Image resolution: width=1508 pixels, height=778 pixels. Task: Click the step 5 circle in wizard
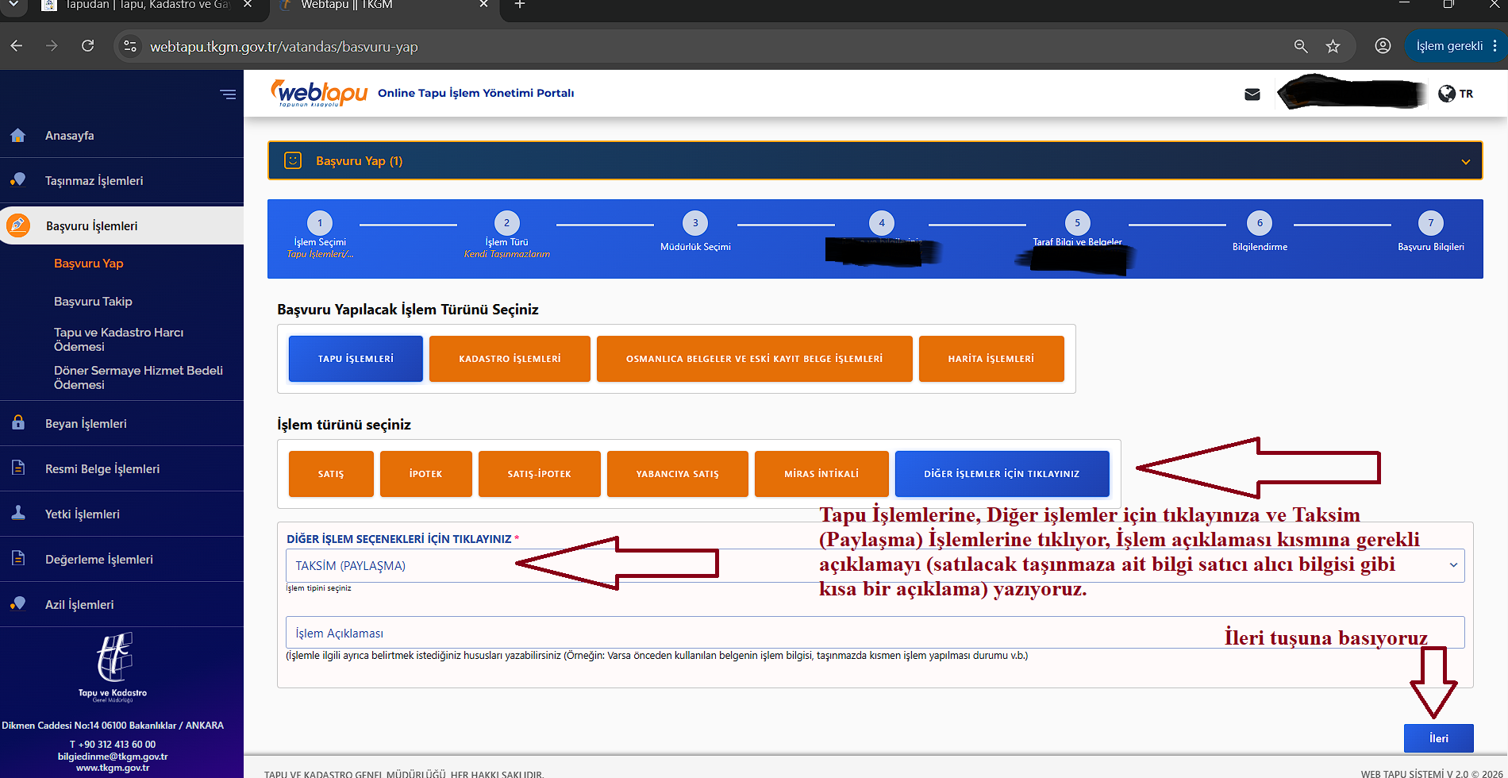pos(1077,223)
